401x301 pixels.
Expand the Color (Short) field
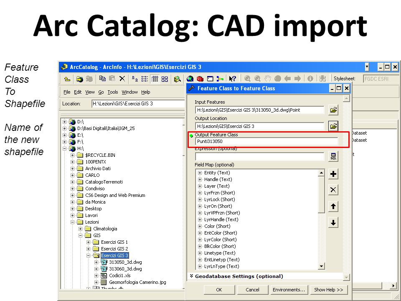coord(200,226)
